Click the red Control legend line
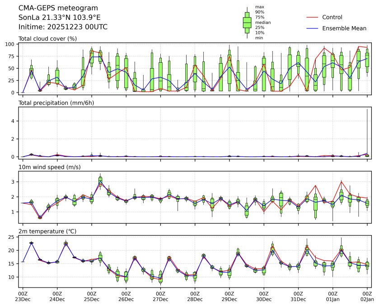The height and width of the screenshot is (307, 379). click(313, 17)
